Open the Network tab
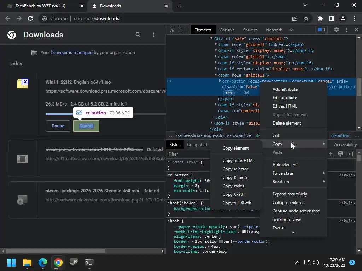 coord(274,30)
